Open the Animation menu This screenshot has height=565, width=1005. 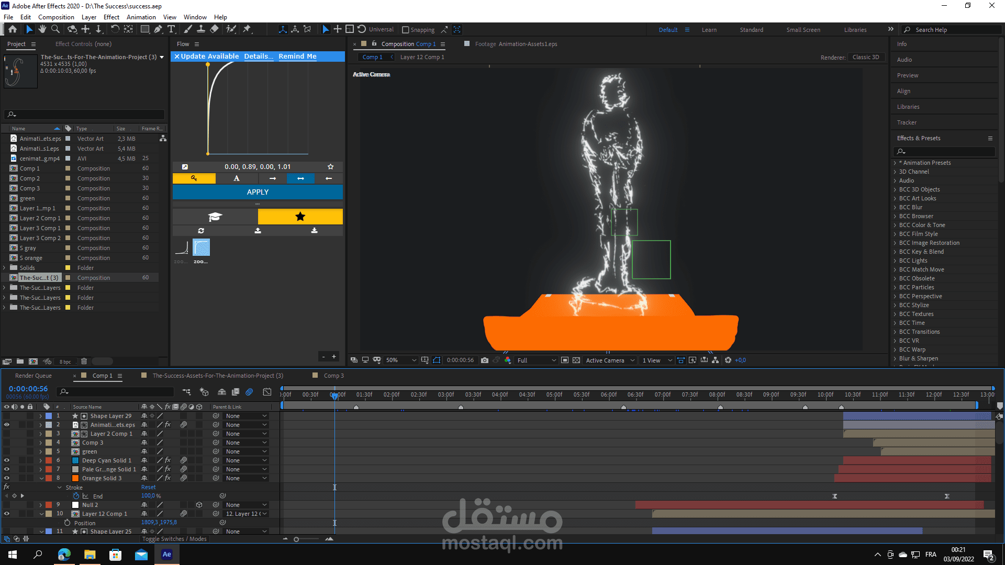(141, 17)
